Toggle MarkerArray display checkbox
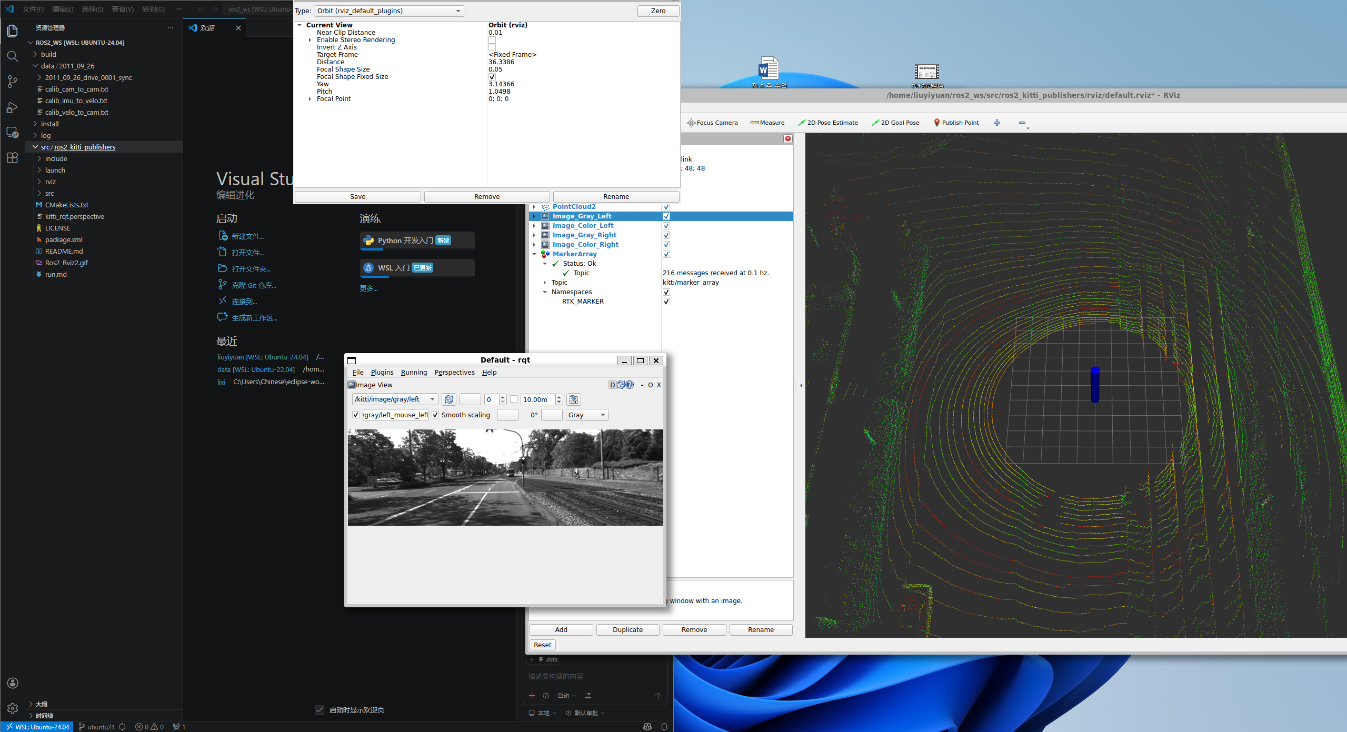Image resolution: width=1347 pixels, height=732 pixels. (x=666, y=254)
